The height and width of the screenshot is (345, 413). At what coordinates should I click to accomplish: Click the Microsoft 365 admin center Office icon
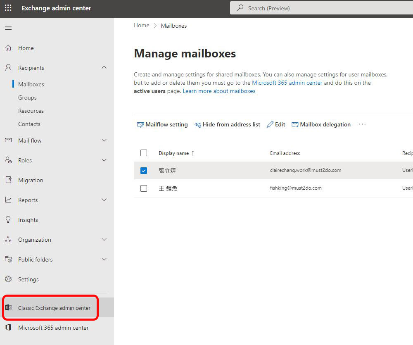click(8, 327)
